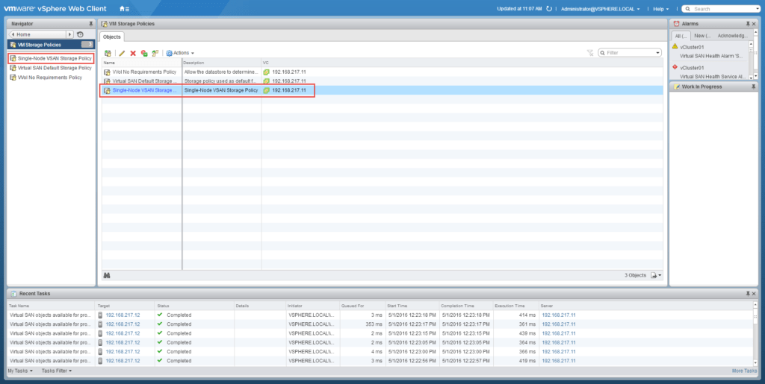Viewport: 765px width, 384px height.
Task: Sort by the Name column header
Action: click(141, 63)
